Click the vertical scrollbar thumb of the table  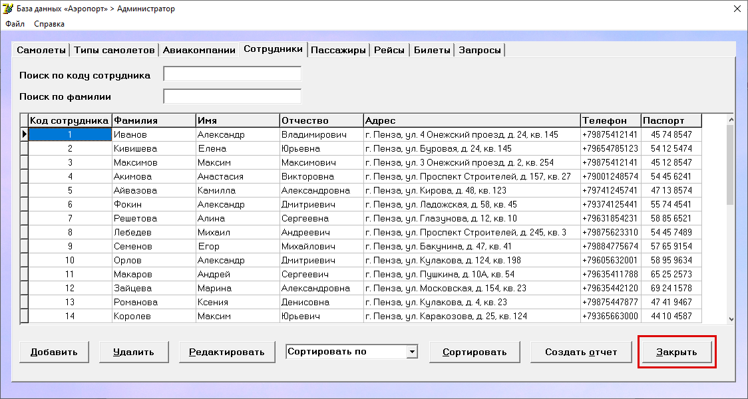tap(730, 165)
